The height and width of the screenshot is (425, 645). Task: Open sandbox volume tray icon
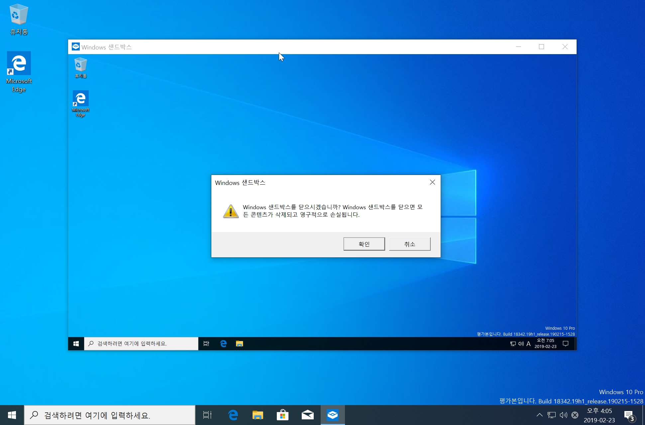pyautogui.click(x=521, y=344)
